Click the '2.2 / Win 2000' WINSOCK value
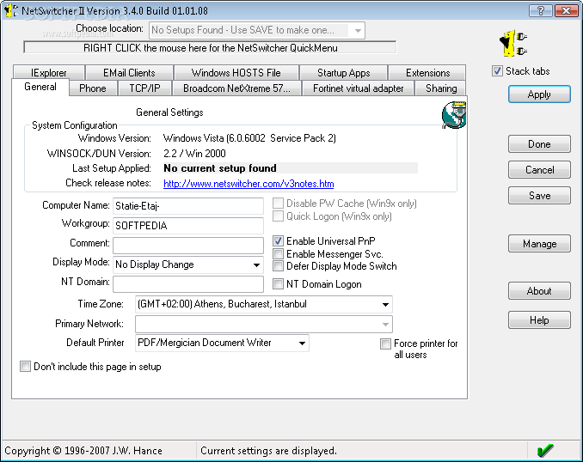 194,154
